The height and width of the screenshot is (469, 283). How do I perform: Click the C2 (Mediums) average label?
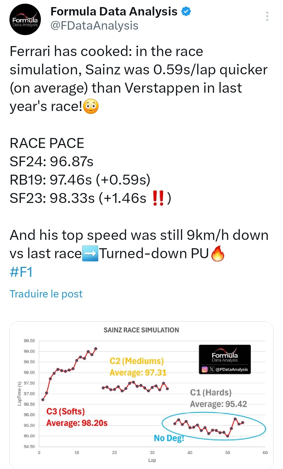(138, 367)
